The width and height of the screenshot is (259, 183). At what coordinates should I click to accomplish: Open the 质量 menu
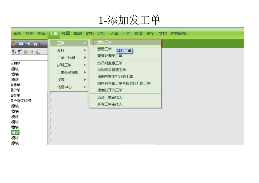tap(66, 33)
